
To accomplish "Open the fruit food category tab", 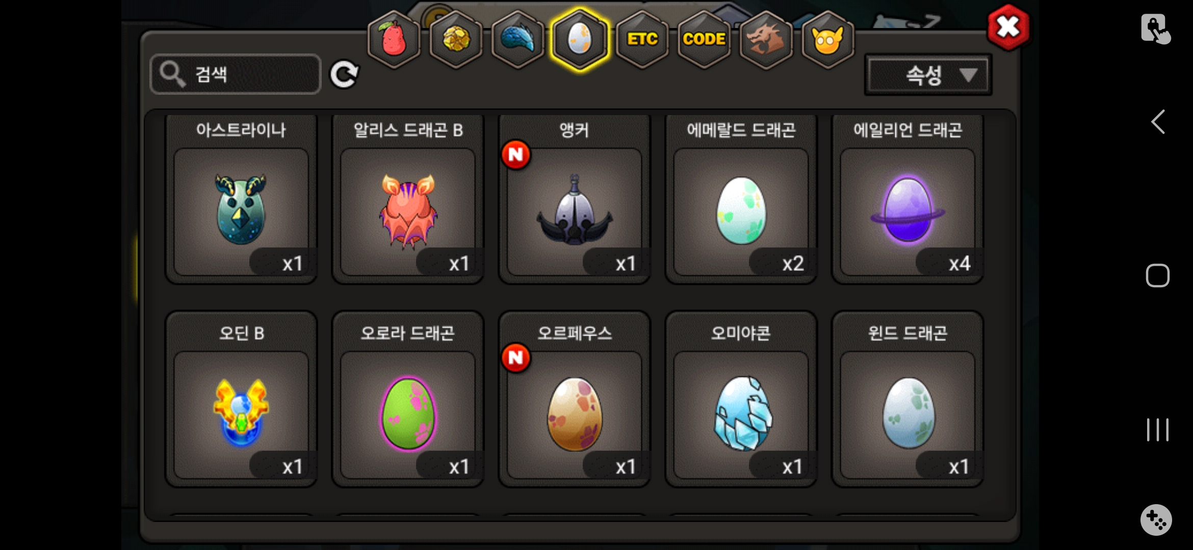I will (x=394, y=39).
